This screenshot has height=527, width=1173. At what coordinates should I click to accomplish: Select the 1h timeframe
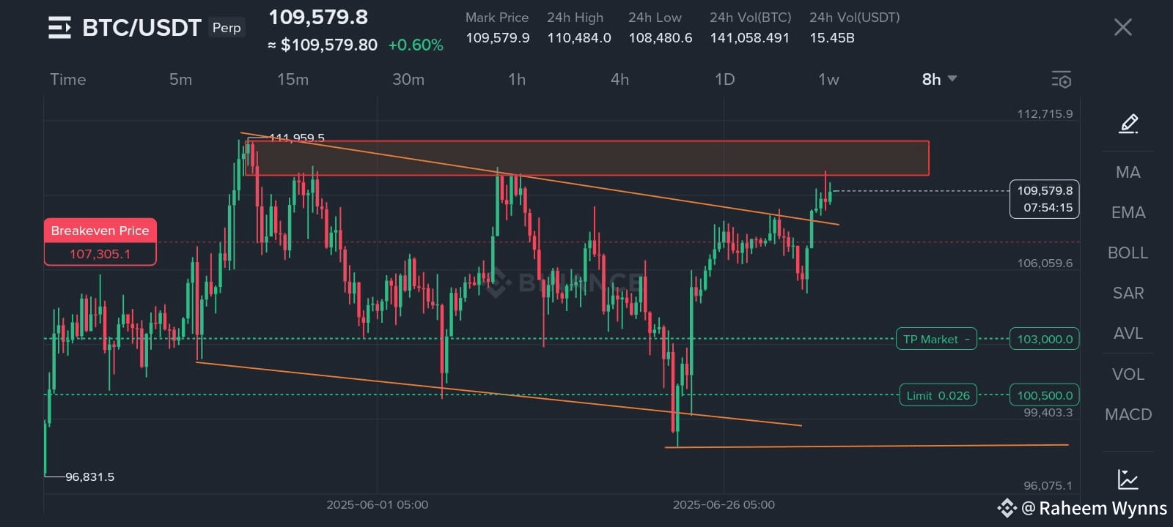517,79
